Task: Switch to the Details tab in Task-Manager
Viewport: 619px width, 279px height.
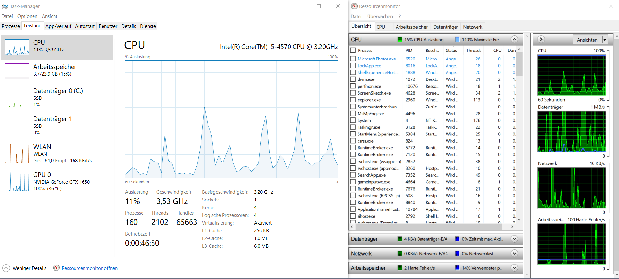Action: [129, 26]
